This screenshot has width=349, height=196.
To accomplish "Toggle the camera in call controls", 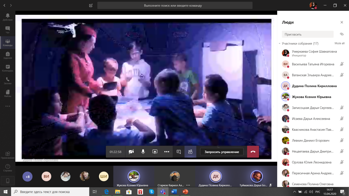I will pyautogui.click(x=131, y=152).
